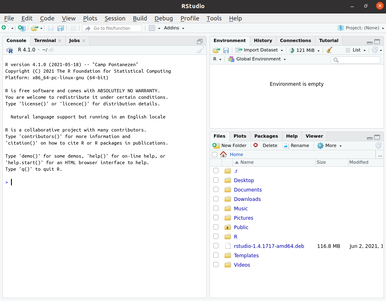Click the workspace panes layout grid icon
The height and width of the screenshot is (301, 386).
coord(152,28)
